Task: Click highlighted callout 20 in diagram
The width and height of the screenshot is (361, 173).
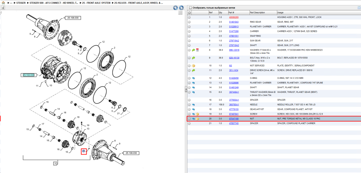Action: click(84, 151)
